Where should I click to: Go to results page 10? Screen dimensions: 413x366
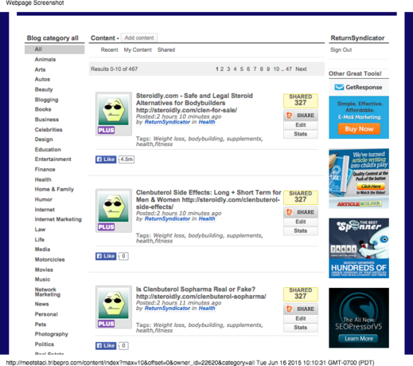(276, 69)
